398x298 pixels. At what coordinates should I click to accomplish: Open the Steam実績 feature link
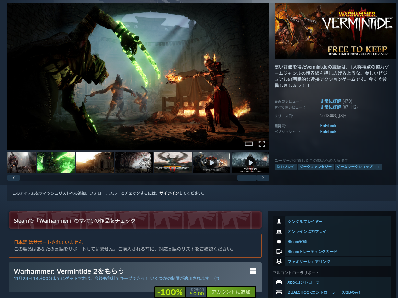click(x=297, y=241)
